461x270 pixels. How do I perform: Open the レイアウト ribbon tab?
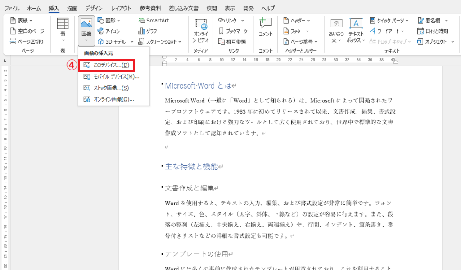[x=121, y=8]
